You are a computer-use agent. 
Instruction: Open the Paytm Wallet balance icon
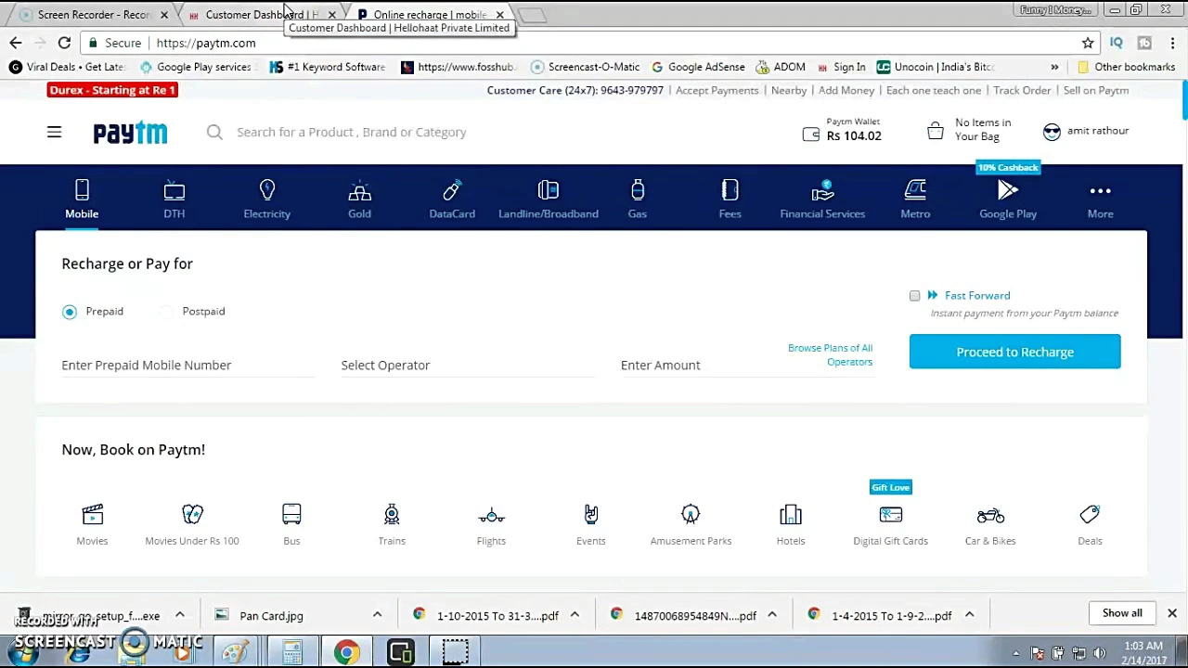[x=810, y=135]
